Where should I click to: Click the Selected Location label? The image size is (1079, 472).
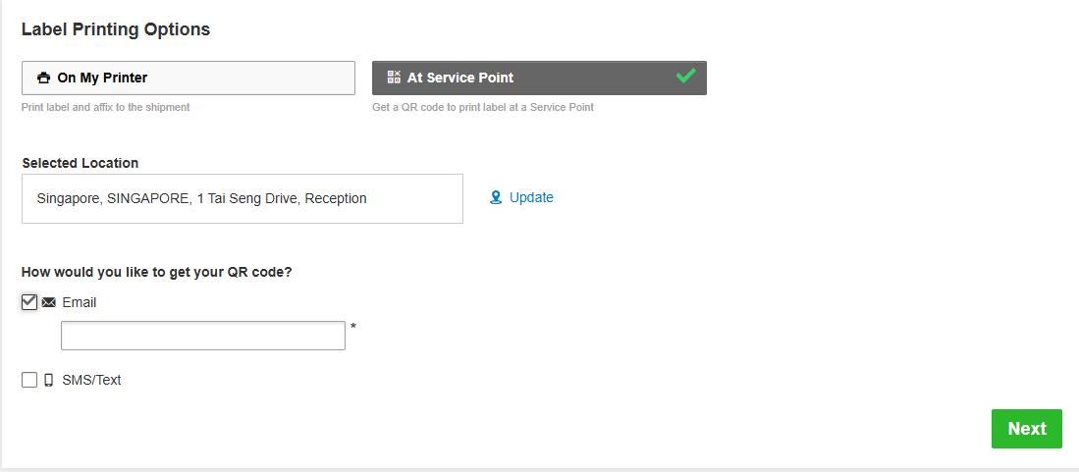[80, 163]
